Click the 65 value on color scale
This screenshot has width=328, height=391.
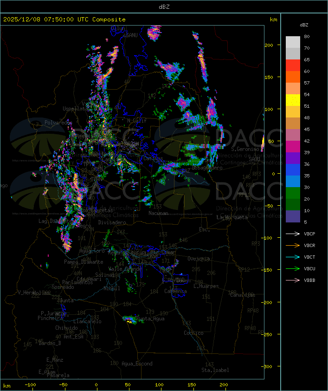tap(307, 59)
